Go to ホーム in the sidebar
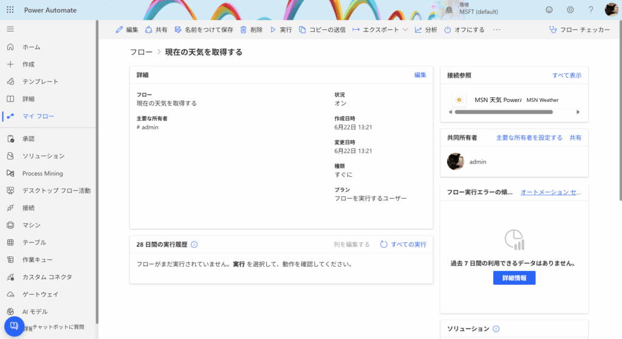This screenshot has height=339, width=622. tap(48, 47)
